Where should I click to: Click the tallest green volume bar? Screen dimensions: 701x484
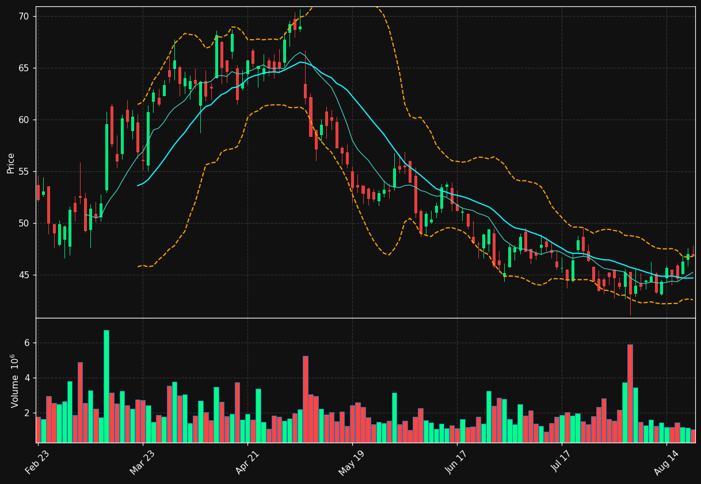pyautogui.click(x=106, y=386)
